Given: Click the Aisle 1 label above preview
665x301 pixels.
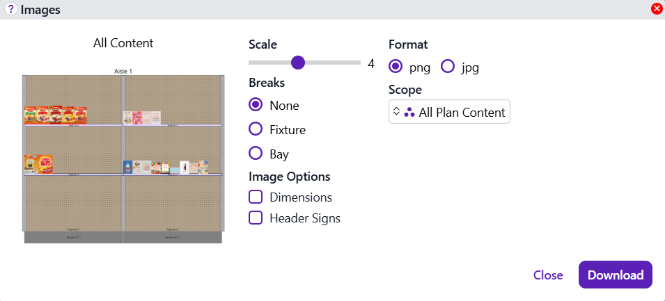Looking at the screenshot, I should click(123, 71).
